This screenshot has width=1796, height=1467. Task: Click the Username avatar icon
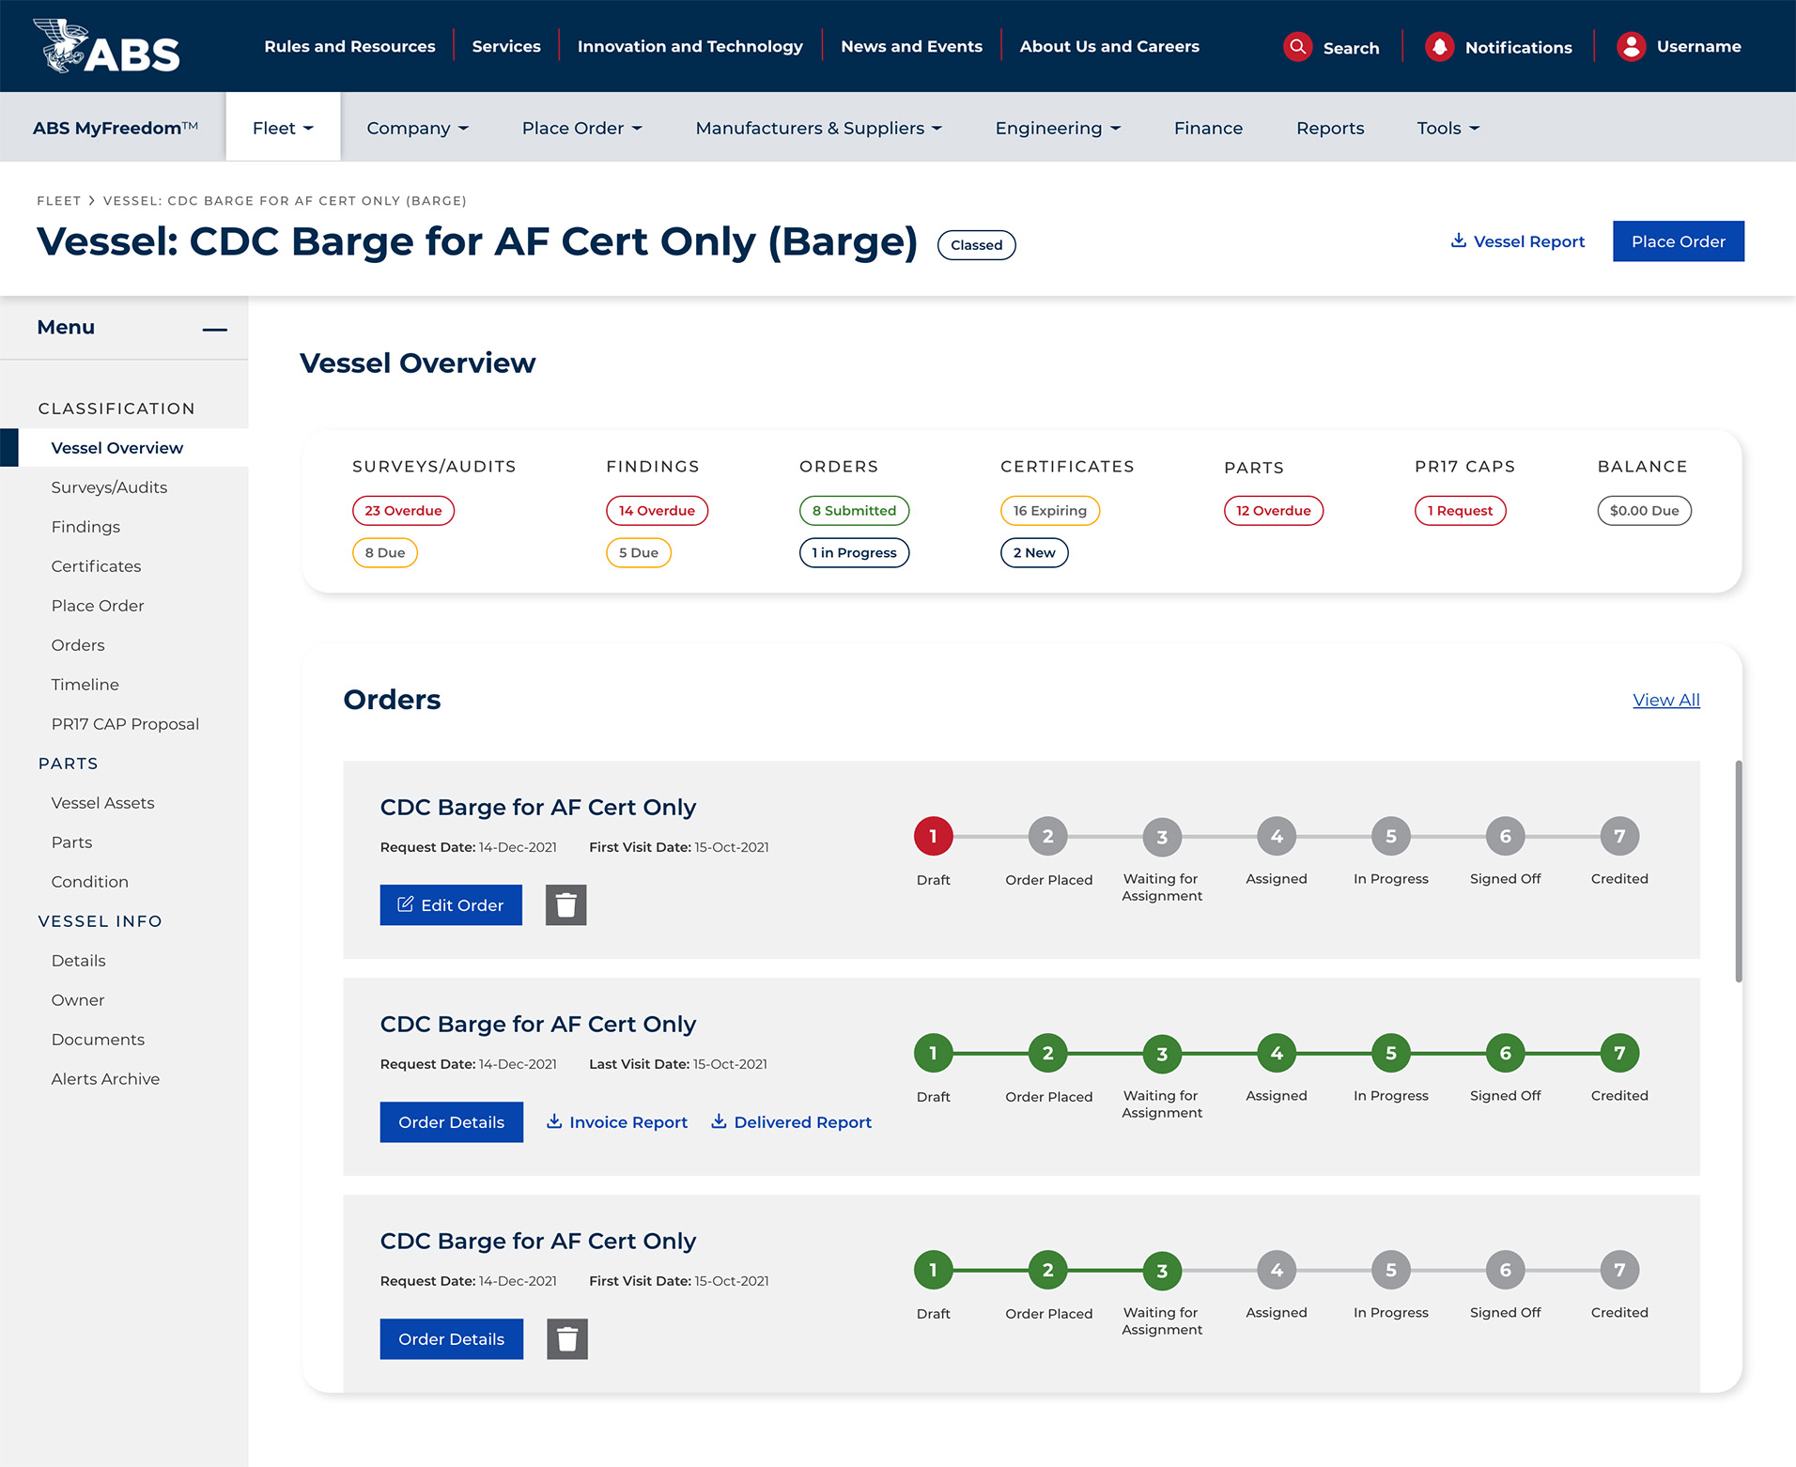click(x=1632, y=46)
